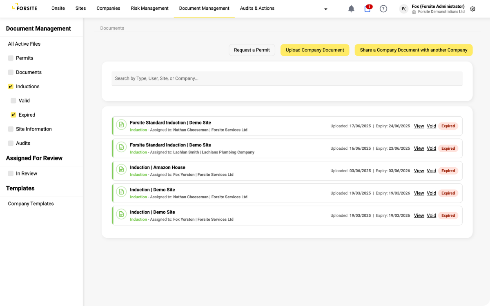View Nathan Cheeseman's Induction Demo Site
Viewport: 490px width, 306px height.
click(419, 193)
